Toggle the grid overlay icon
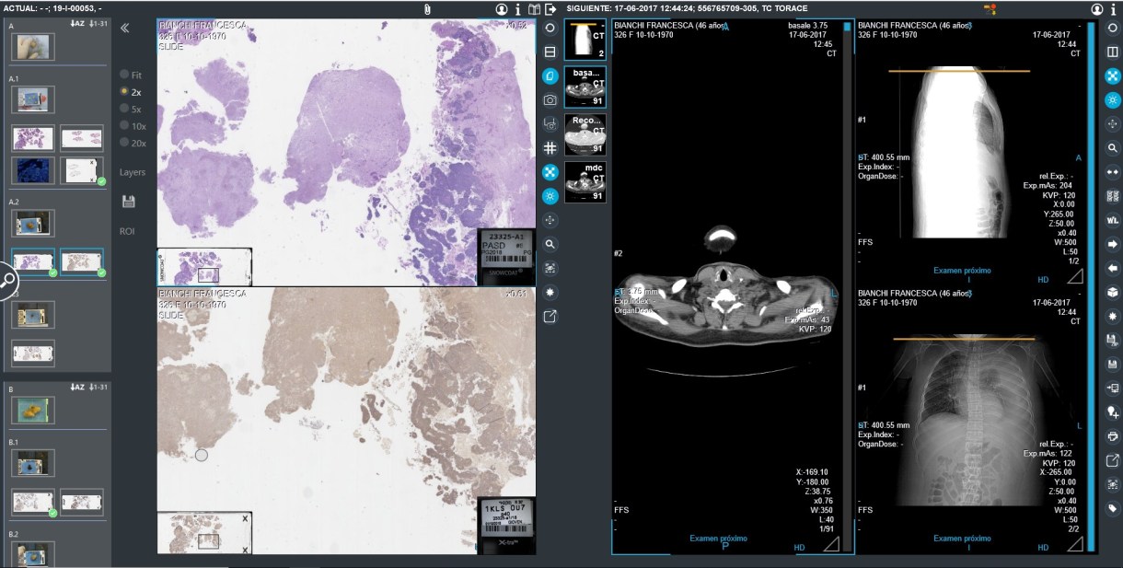The width and height of the screenshot is (1123, 568). coord(550,147)
